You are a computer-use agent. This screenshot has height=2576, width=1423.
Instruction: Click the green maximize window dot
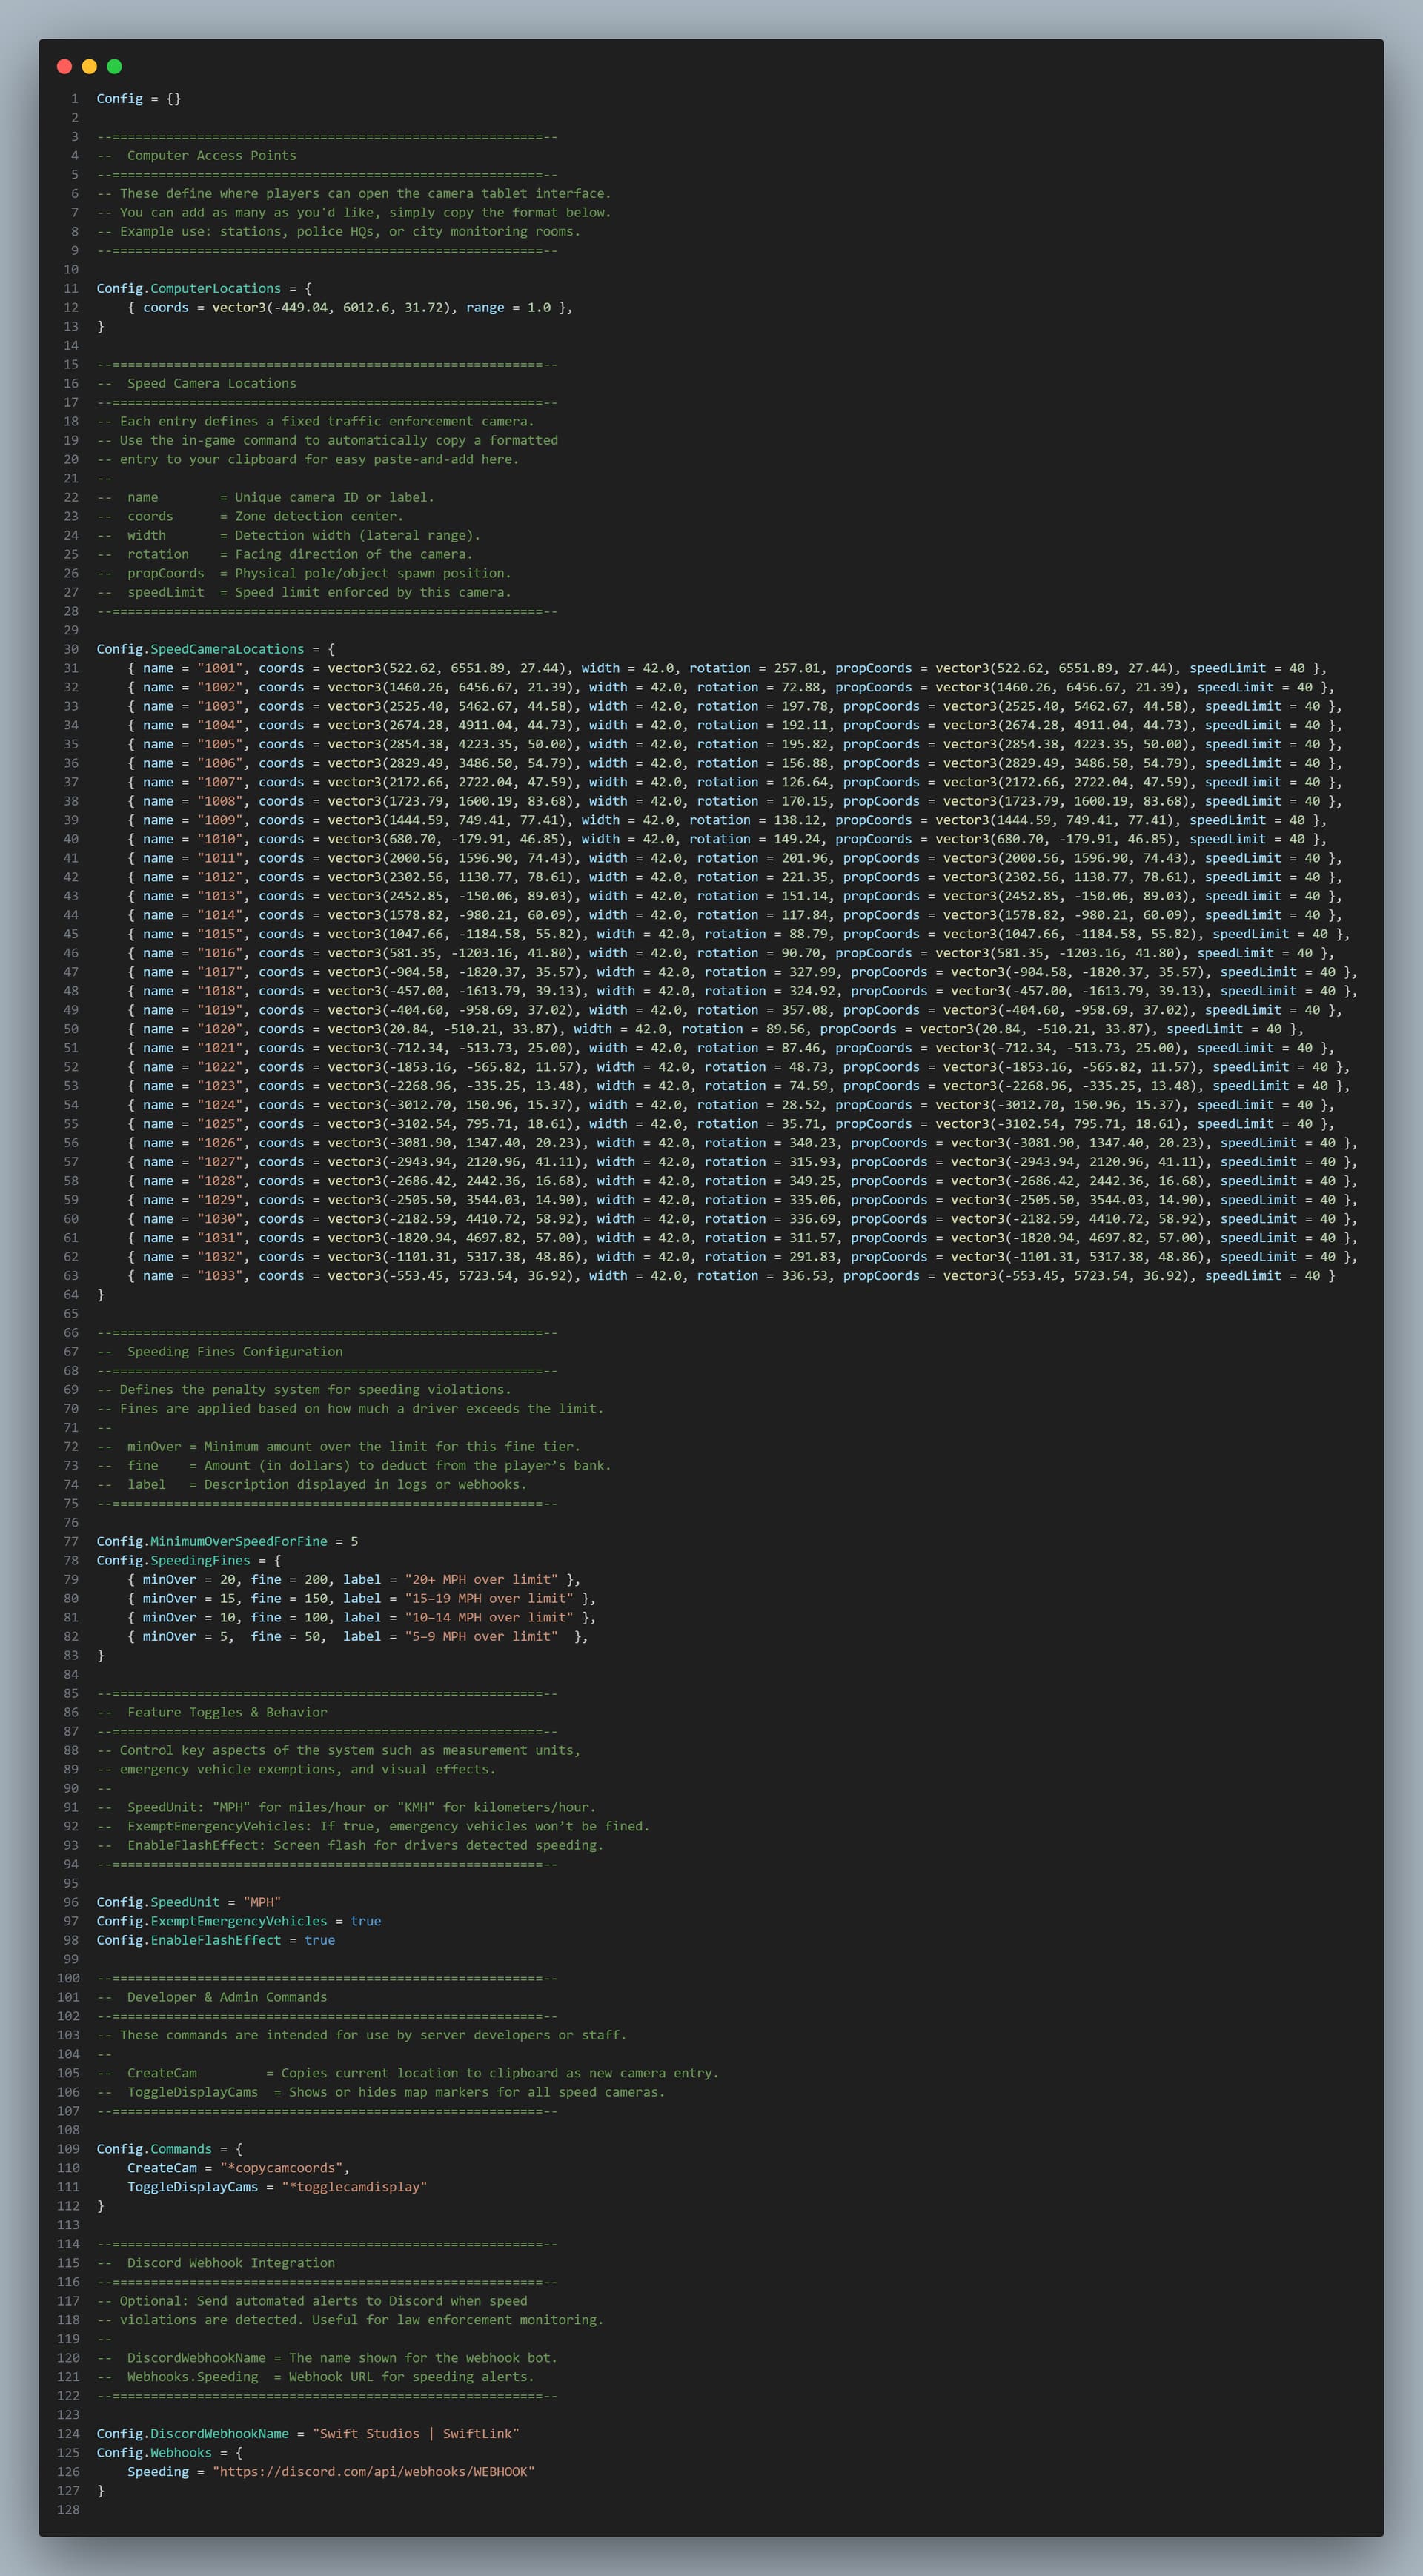pos(114,66)
